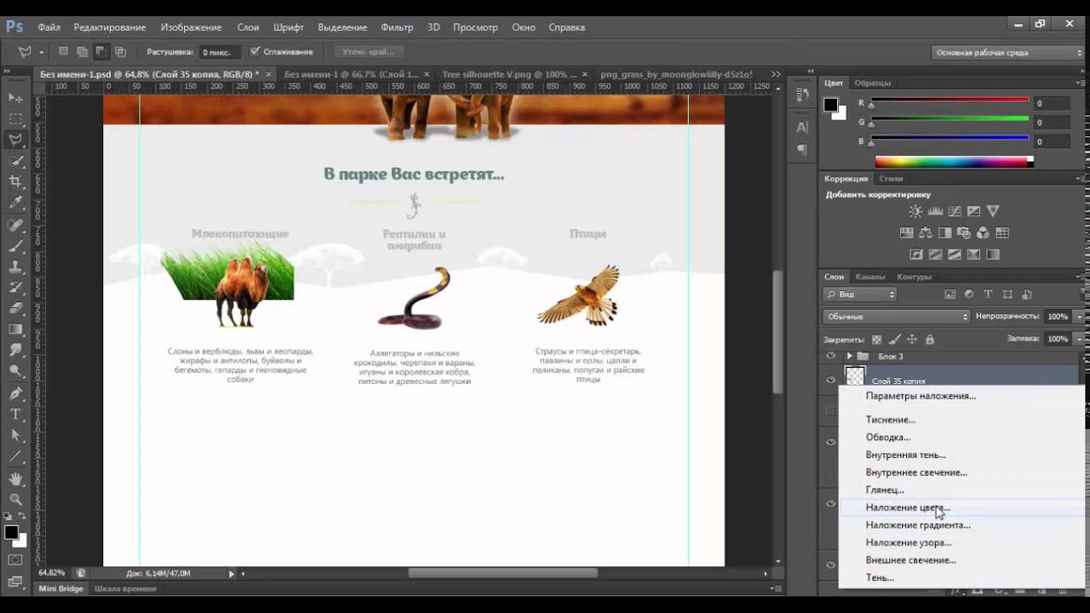Toggle the Сглаживание checkbox

(255, 52)
